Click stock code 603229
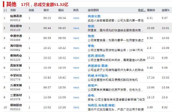 (x=15, y=60)
